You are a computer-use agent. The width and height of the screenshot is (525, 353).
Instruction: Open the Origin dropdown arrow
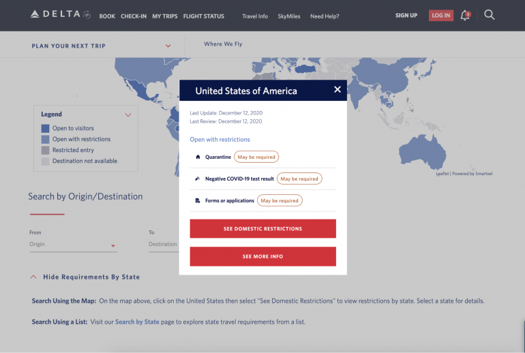click(x=112, y=245)
